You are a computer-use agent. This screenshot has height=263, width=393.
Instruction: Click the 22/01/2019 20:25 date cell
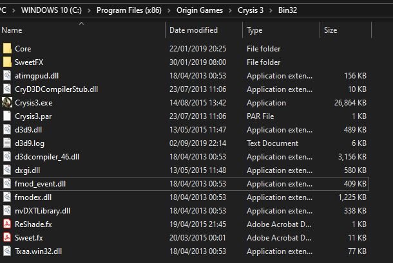point(198,49)
